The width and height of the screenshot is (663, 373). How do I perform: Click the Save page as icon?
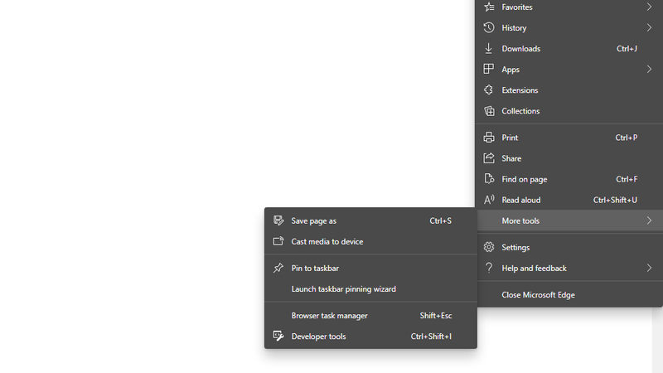click(x=278, y=220)
